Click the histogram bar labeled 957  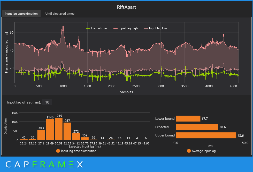point(67,131)
